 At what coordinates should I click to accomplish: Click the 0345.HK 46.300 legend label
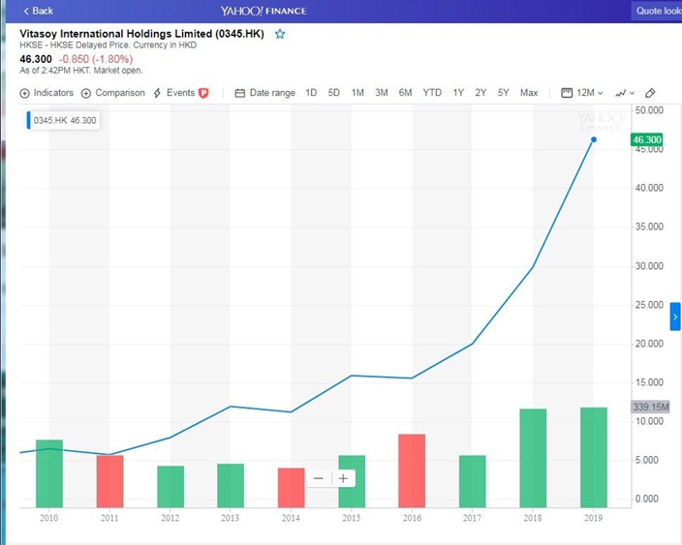coord(64,120)
